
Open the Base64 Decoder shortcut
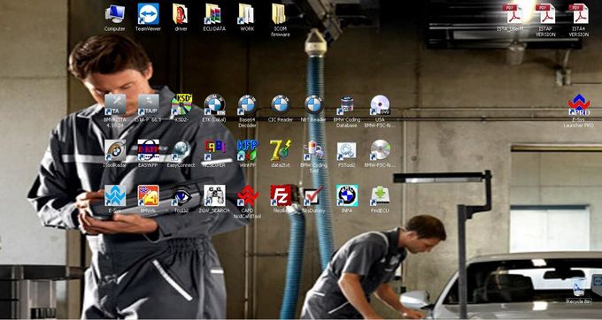(x=247, y=104)
